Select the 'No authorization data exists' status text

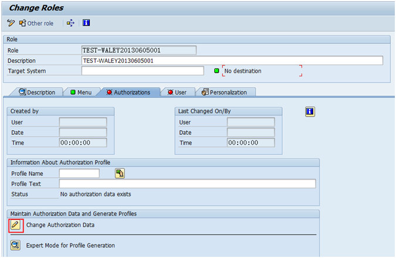(x=96, y=194)
